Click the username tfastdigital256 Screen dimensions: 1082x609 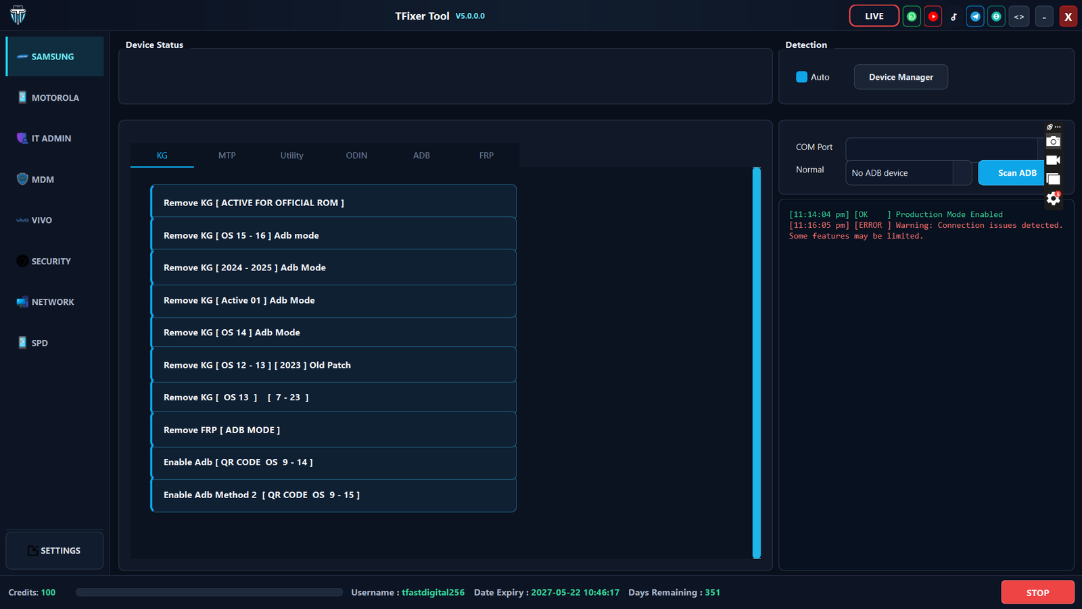click(433, 593)
